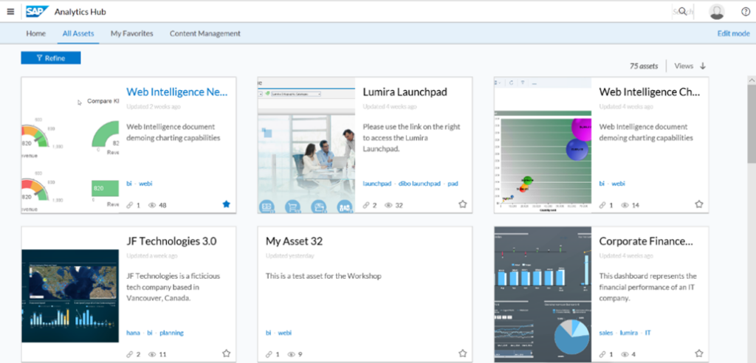Click views eye icon on JF Technologies card
Viewport: 756px width, 363px height.
152,354
